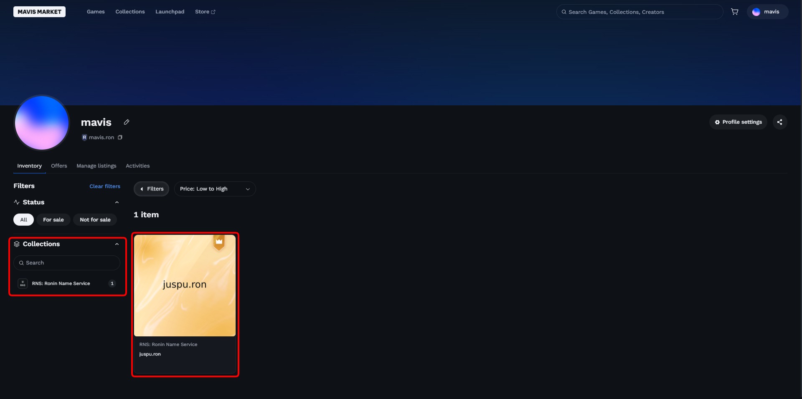802x399 pixels.
Task: Open the Games menu
Action: pos(96,12)
